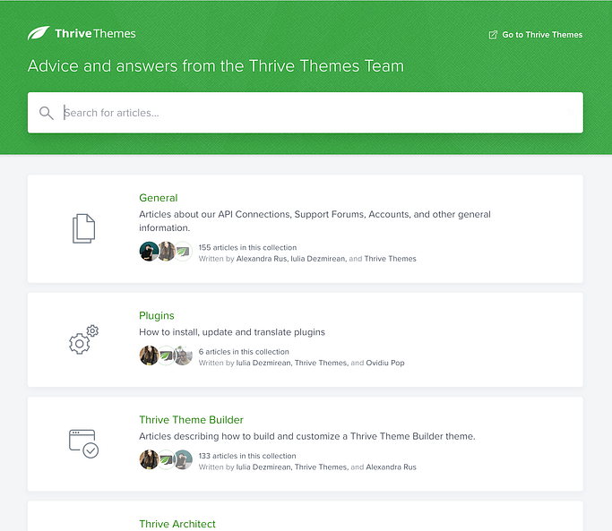
Task: Click the browser checkmark icon for Thrive Theme Builder
Action: 83,443
